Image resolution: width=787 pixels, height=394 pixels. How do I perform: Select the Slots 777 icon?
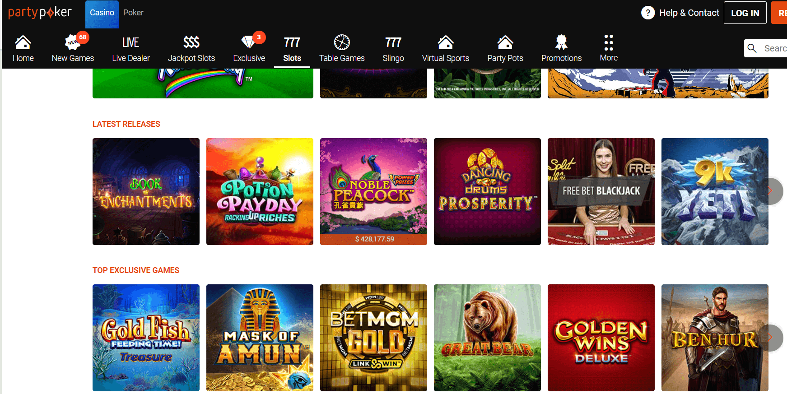pos(292,42)
